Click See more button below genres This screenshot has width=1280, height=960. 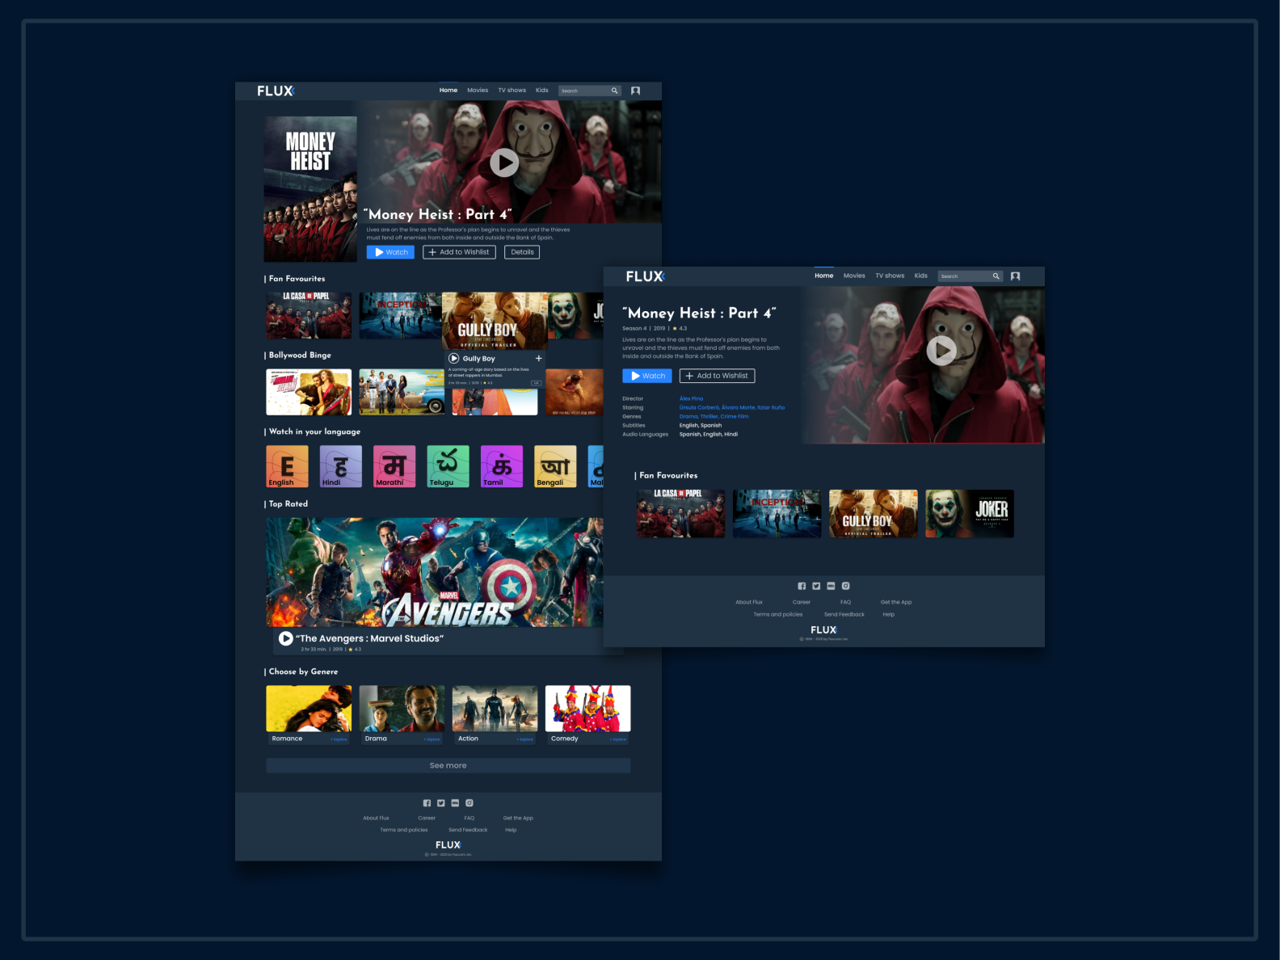pyautogui.click(x=448, y=765)
